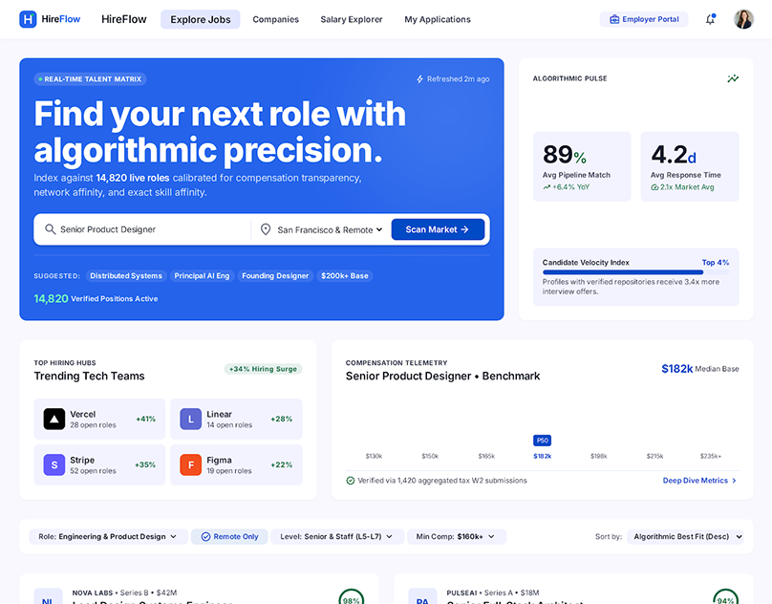The image size is (772, 604).
Task: Click the $235k+ chart axis label
Action: click(711, 456)
